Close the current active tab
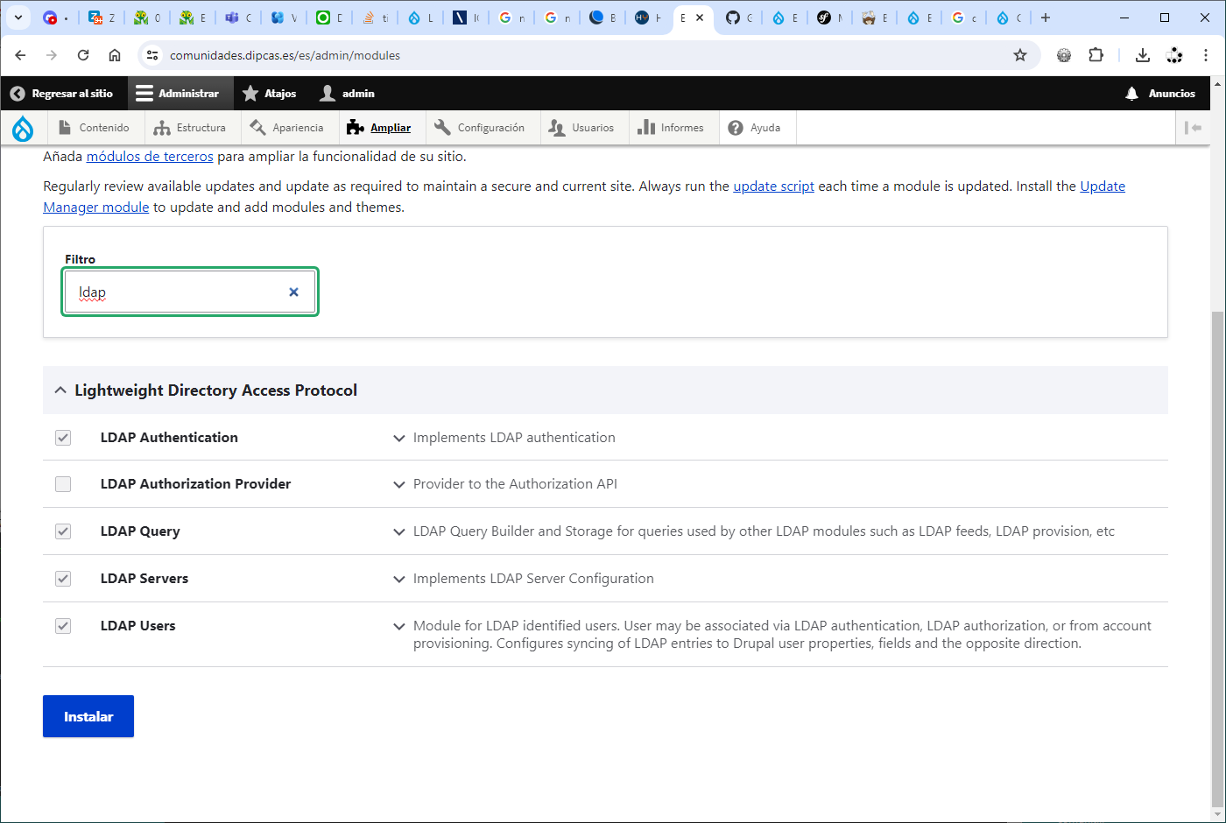The width and height of the screenshot is (1226, 823). click(700, 18)
